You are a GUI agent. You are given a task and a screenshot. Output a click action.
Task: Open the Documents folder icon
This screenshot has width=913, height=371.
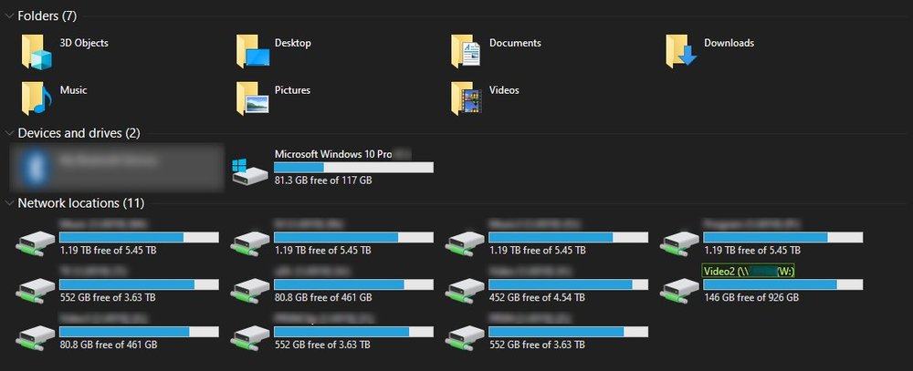467,51
